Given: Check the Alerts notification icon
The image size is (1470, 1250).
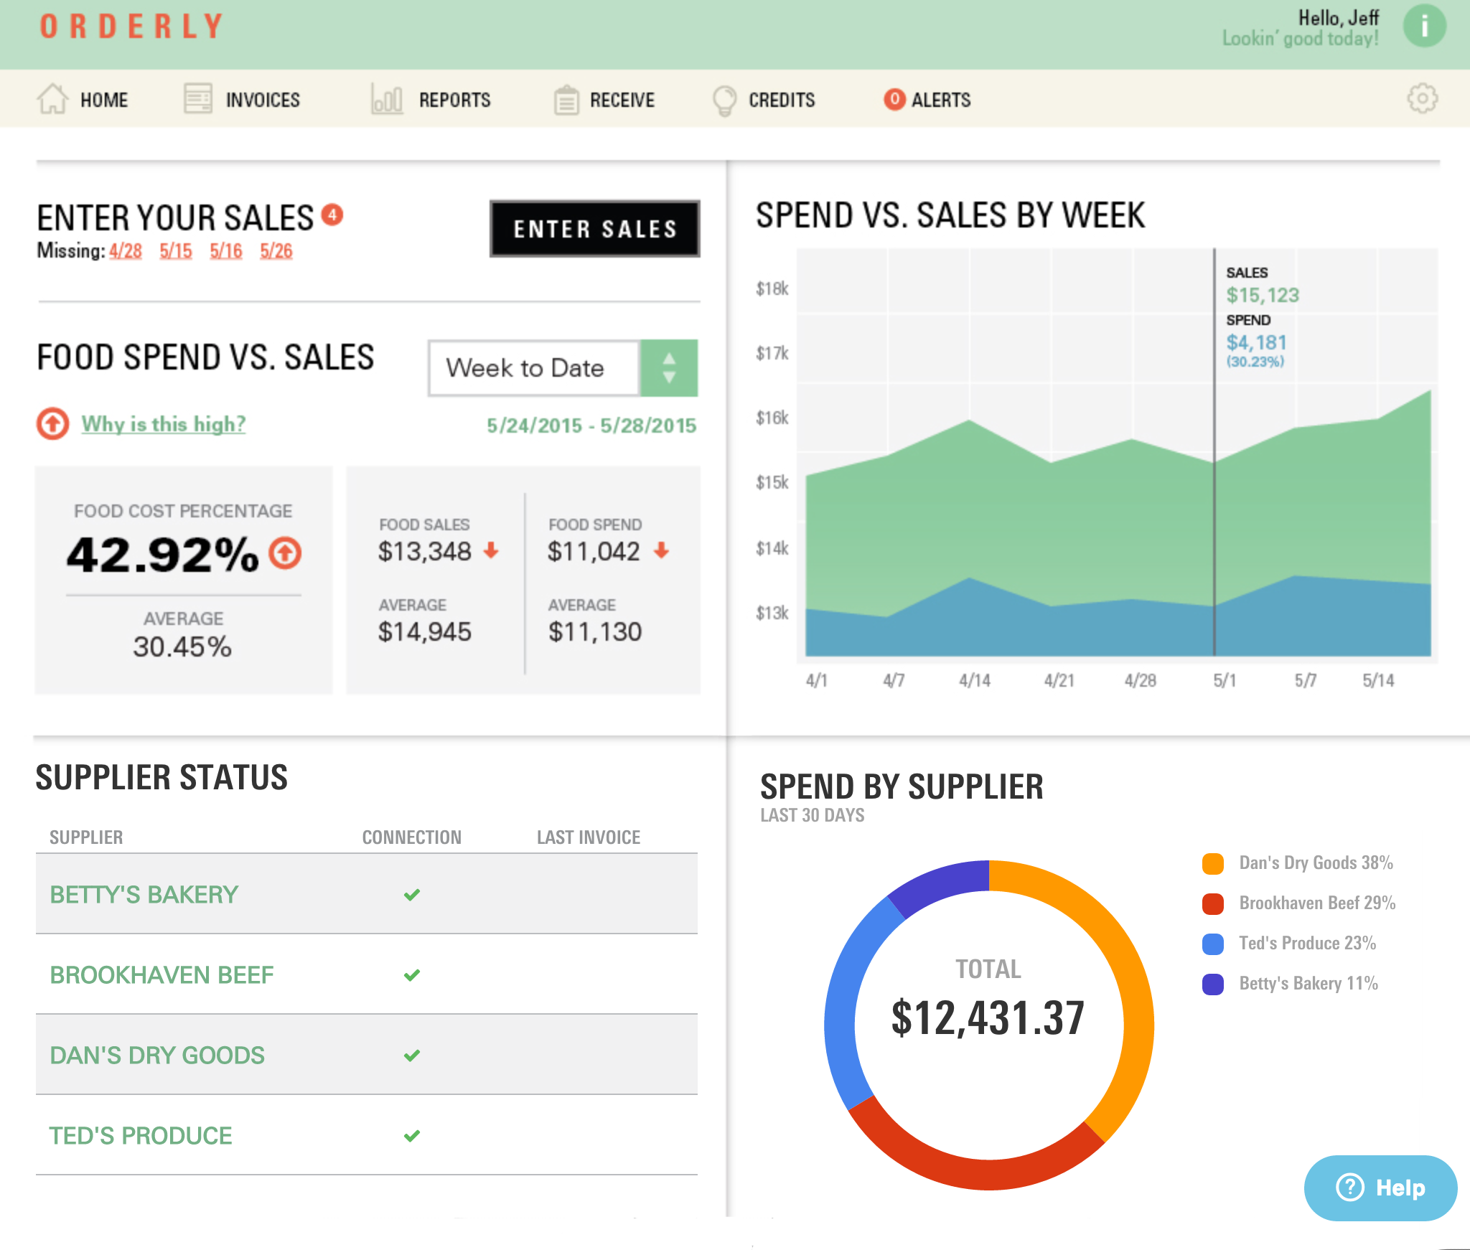Looking at the screenshot, I should pos(894,98).
